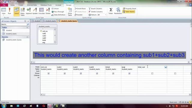Check Show for total_sum column

[152, 73]
